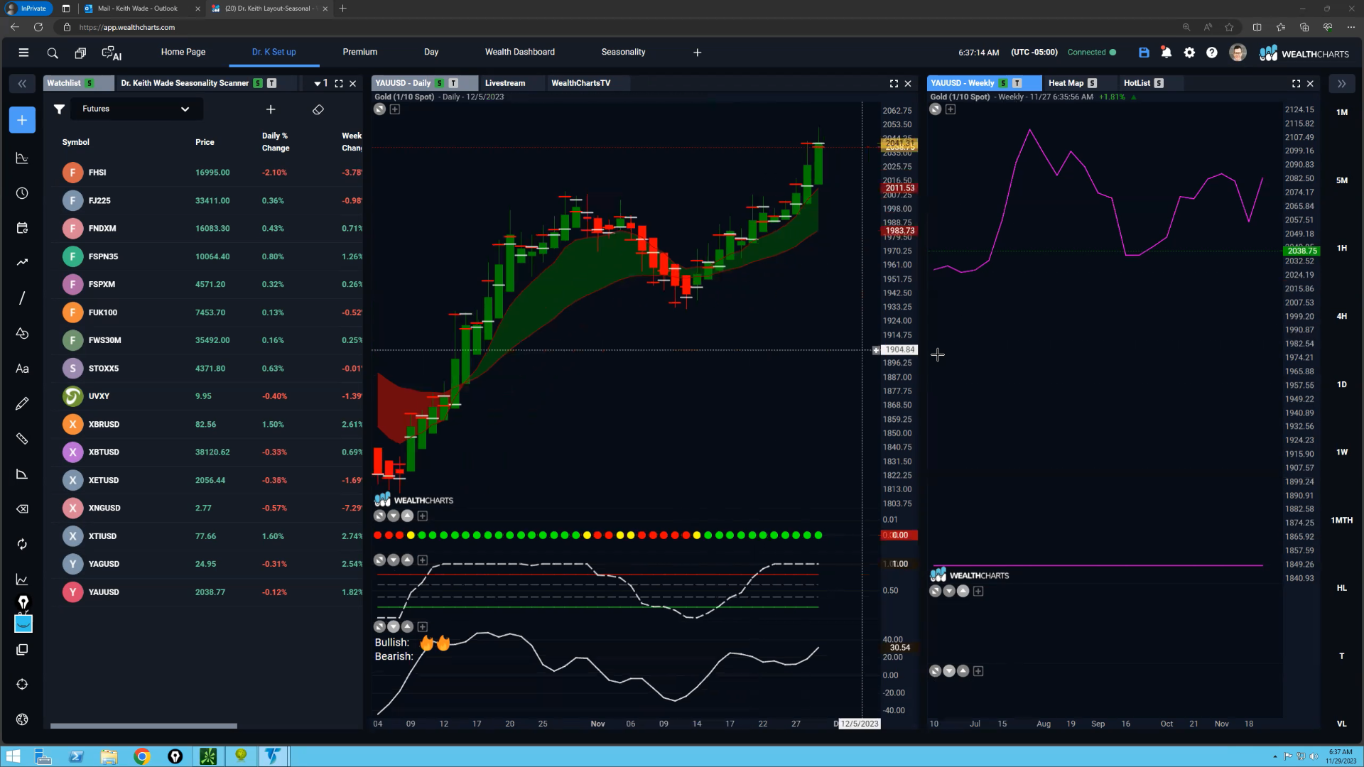Viewport: 1364px width, 767px height.
Task: Add a symbol with watchlist plus icon
Action: pos(271,109)
